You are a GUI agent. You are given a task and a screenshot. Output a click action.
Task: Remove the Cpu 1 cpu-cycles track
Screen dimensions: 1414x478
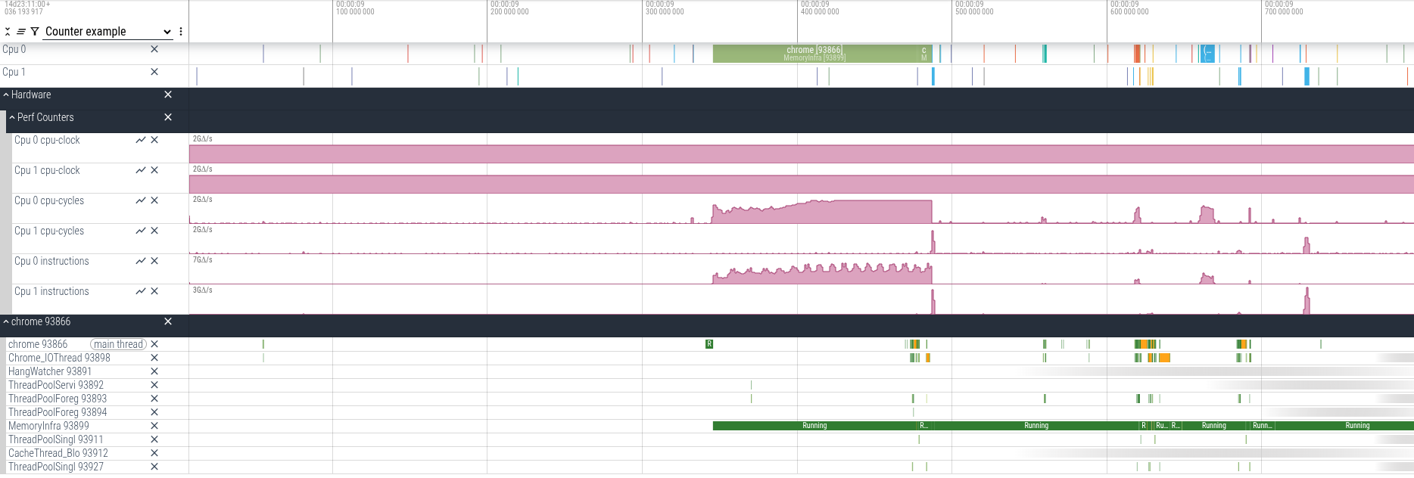tap(154, 231)
